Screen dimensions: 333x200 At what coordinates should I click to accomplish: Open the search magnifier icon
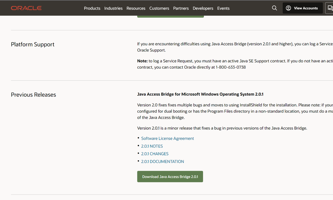274,8
